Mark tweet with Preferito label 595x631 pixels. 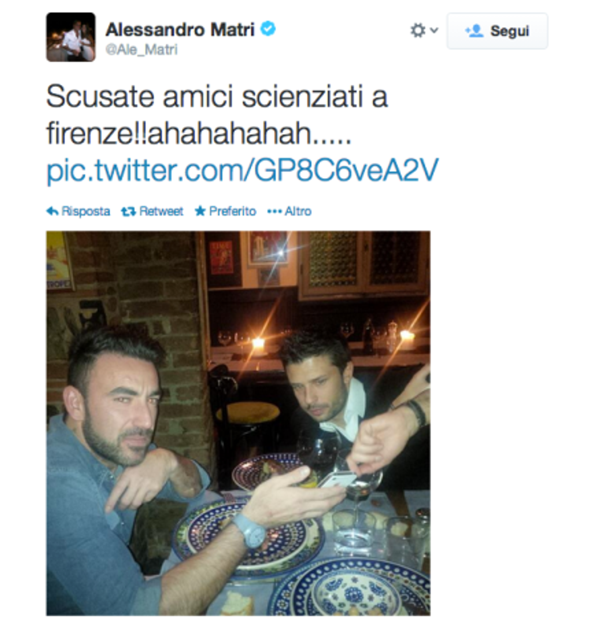click(x=232, y=211)
